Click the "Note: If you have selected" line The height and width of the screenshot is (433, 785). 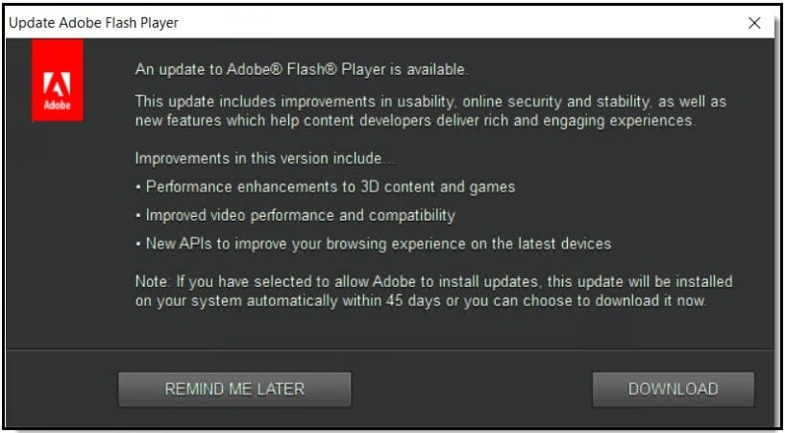click(x=434, y=281)
